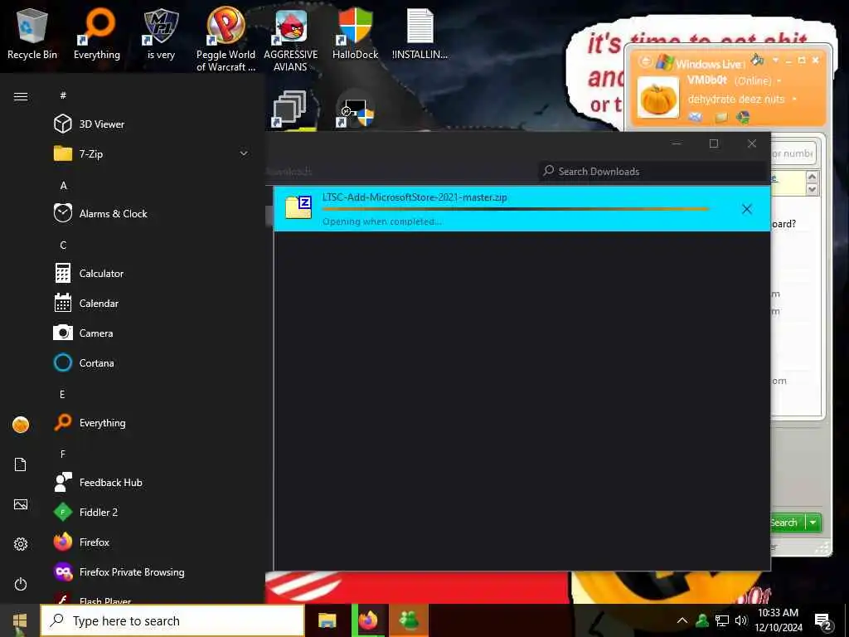Screen dimensions: 849x637
Task: Switch to Firefox on the taskbar
Action: 368,620
